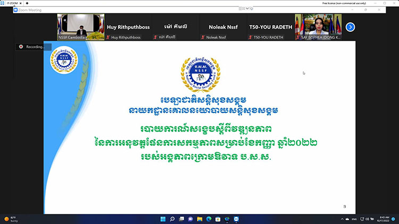Viewport: 399px width, 224px height.
Task: Expand the TeamViewer toolbar chevron
Action: click(247, 8)
